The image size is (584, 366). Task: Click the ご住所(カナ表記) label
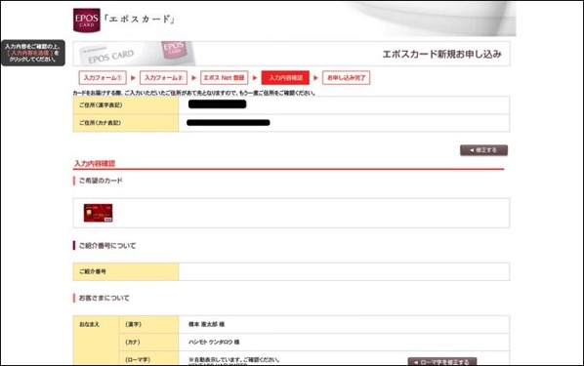[100, 123]
